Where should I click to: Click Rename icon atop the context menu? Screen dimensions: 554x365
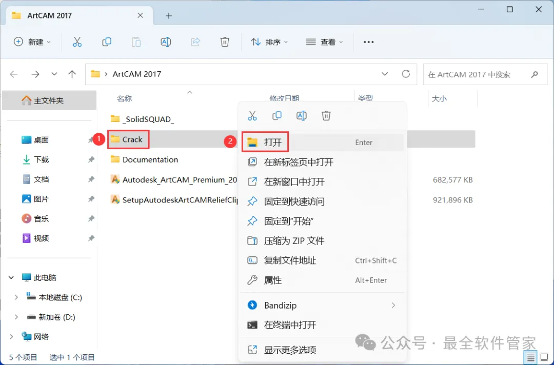pos(302,115)
